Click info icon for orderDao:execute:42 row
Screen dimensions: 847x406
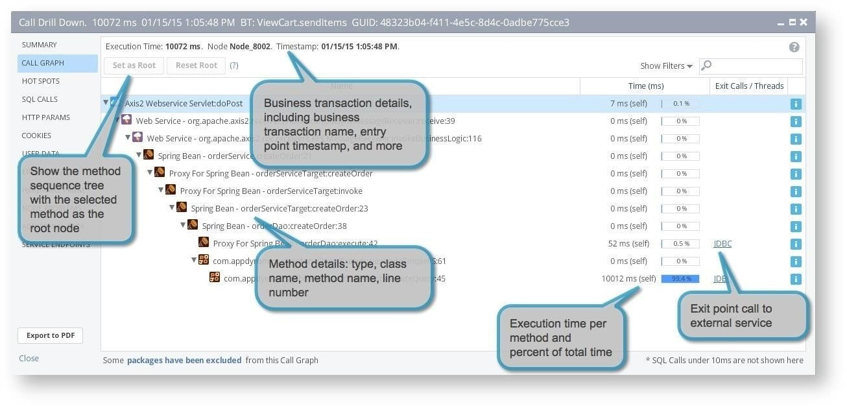pos(796,245)
